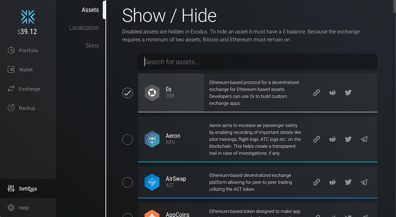Image resolution: width=396 pixels, height=217 pixels.
Task: Open the Aeron Telegram icon
Action: [x=364, y=139]
